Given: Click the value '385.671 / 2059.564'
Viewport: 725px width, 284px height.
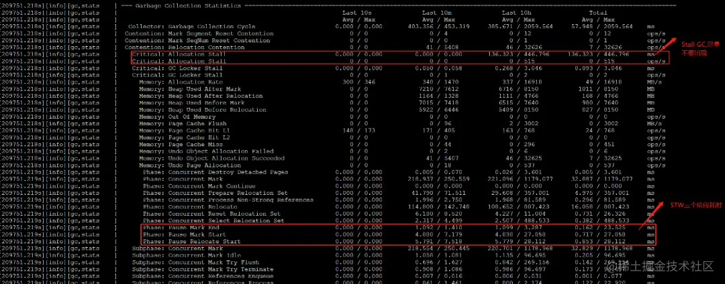Looking at the screenshot, I should click(521, 27).
